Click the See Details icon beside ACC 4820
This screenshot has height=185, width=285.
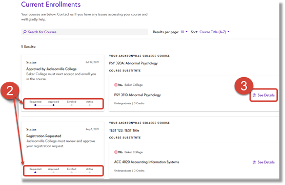click(x=254, y=162)
